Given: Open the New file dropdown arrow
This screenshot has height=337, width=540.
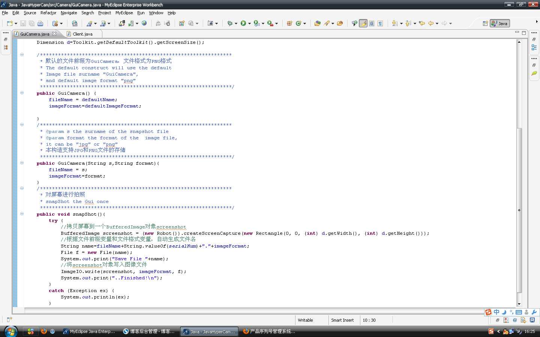Looking at the screenshot, I should pyautogui.click(x=16, y=24).
